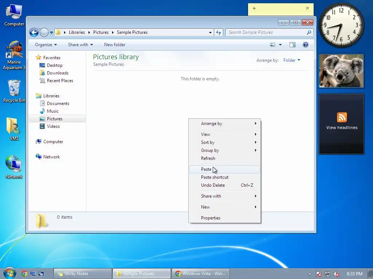Click the Change your view icon
This screenshot has width=373, height=279.
[x=272, y=45]
